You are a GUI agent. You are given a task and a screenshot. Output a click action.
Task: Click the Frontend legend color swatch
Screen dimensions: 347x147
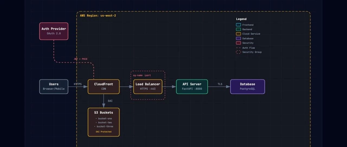[x=238, y=25]
